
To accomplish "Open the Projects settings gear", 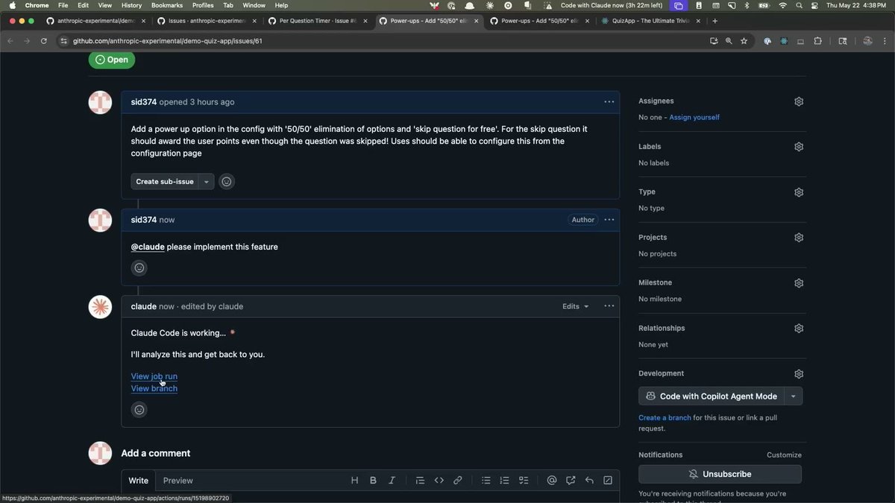I will (799, 238).
